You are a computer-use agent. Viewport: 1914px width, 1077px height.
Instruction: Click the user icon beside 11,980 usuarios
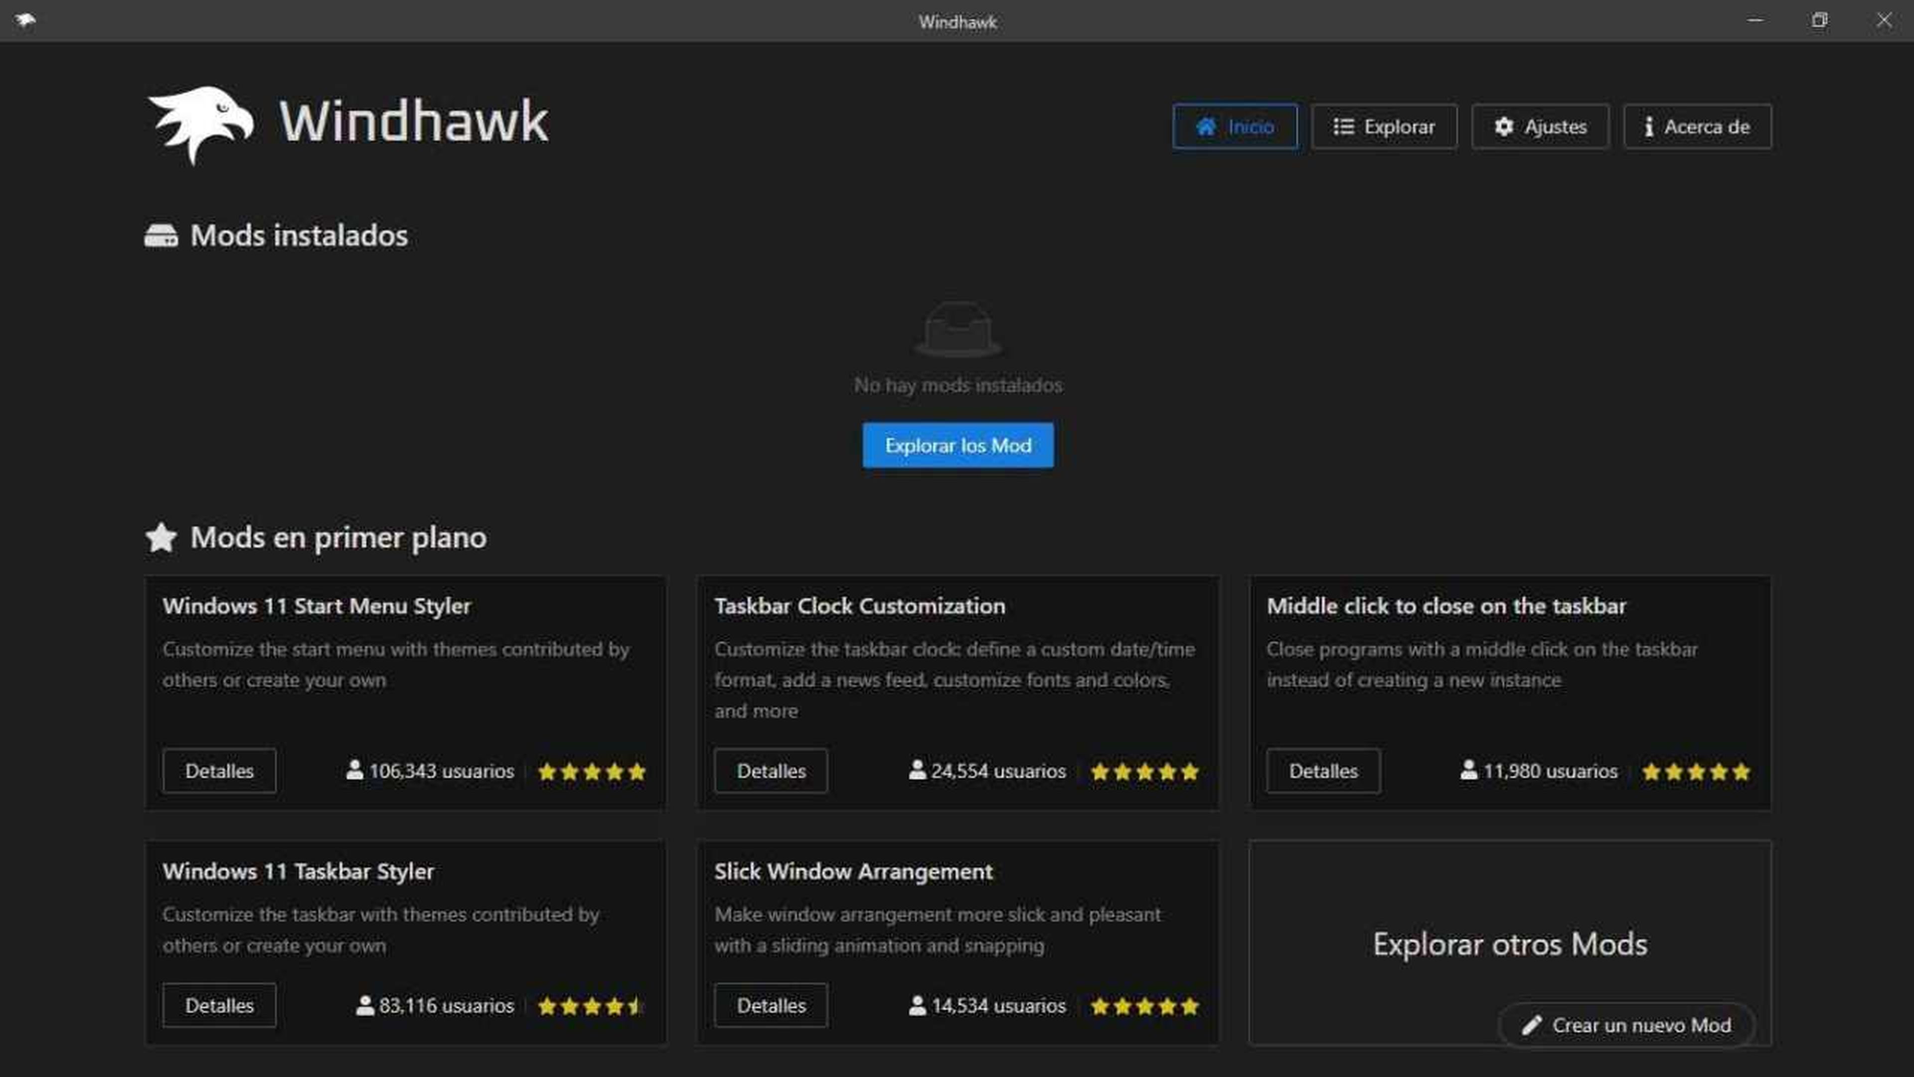tap(1469, 770)
